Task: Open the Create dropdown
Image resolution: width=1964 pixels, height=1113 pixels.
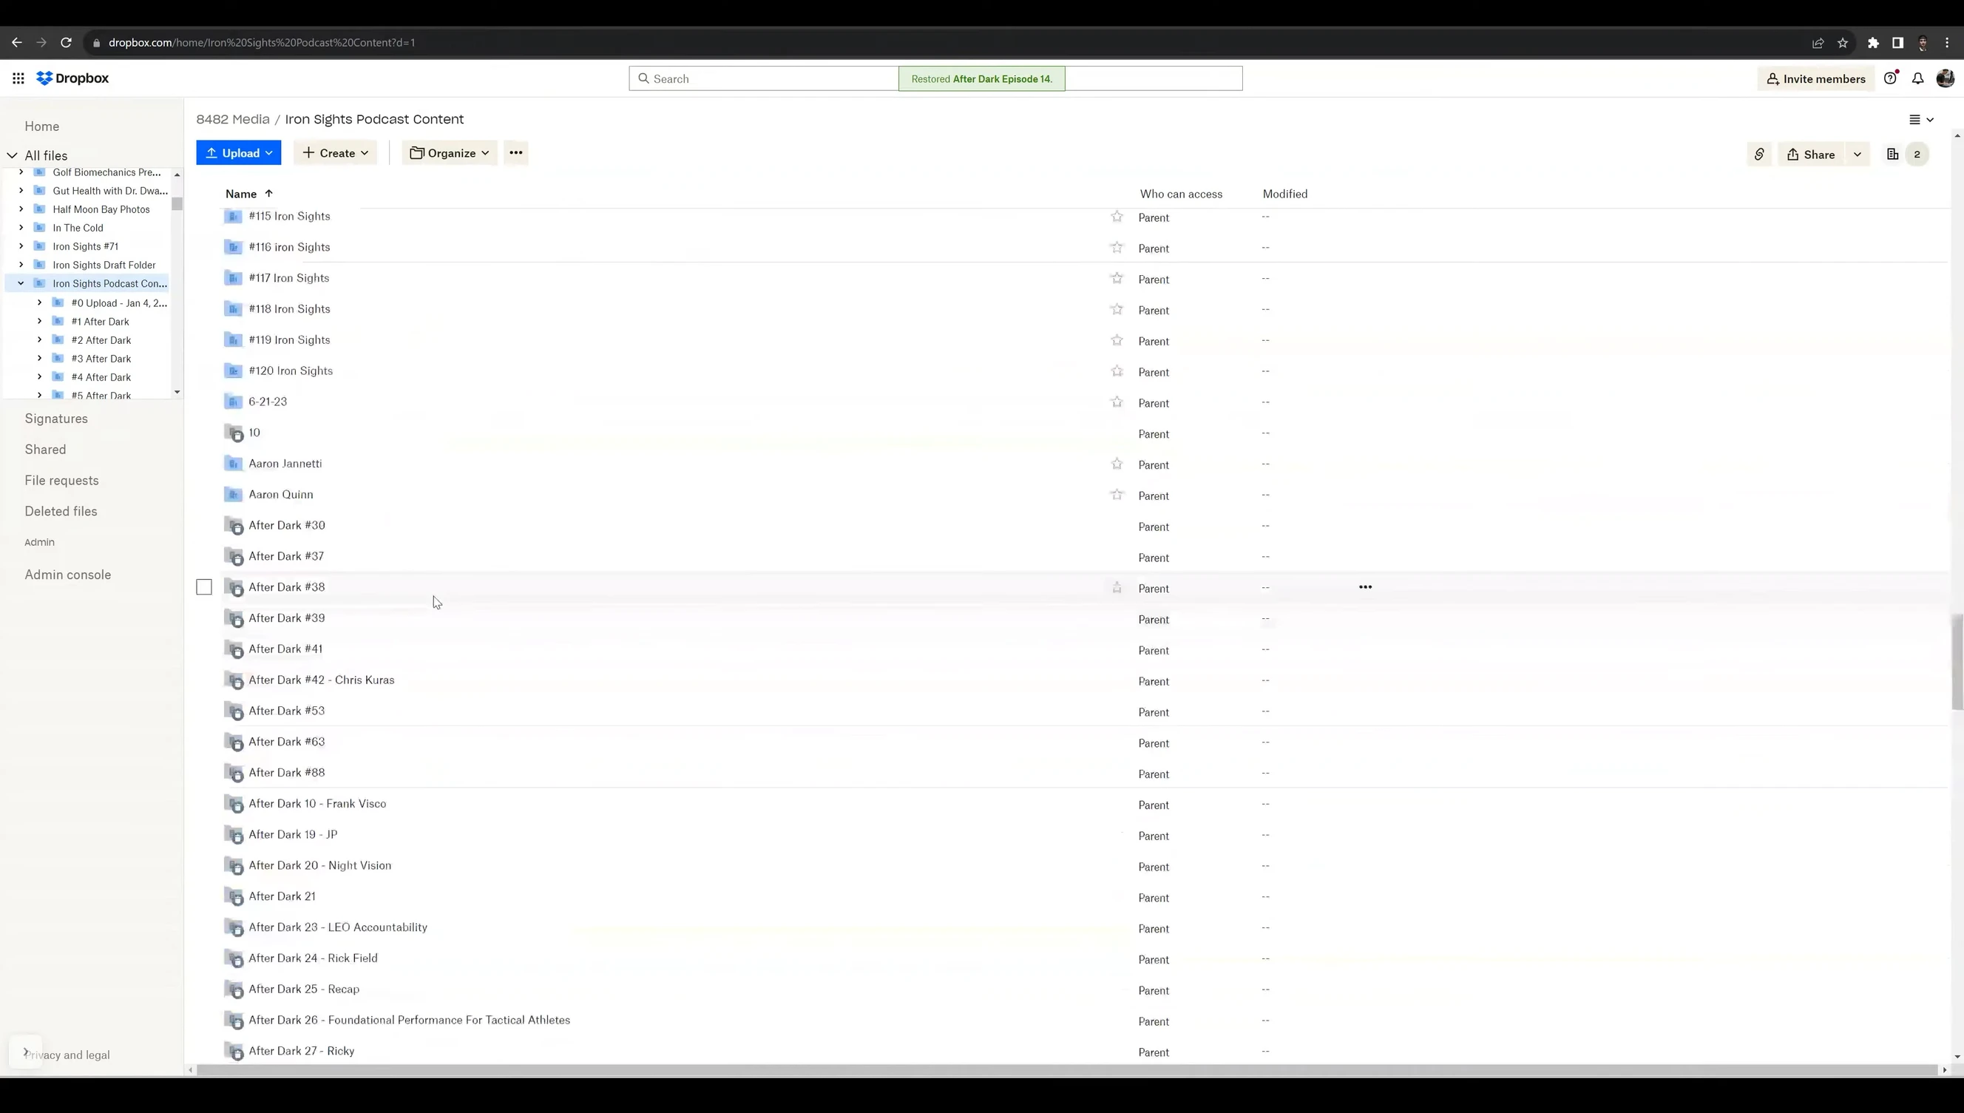Action: (335, 153)
